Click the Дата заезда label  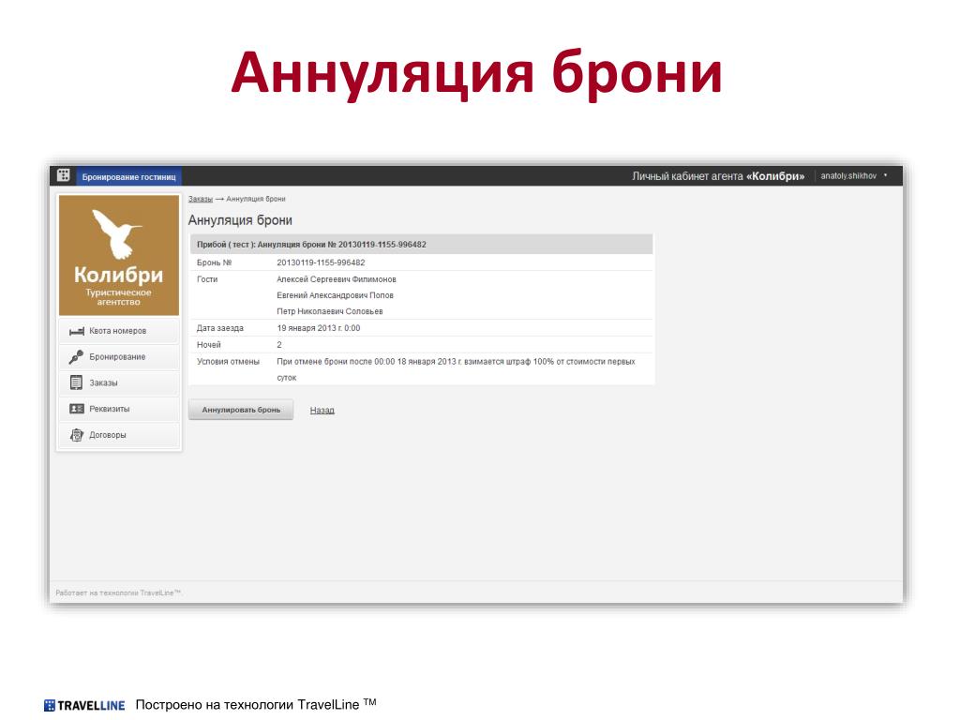coord(219,328)
